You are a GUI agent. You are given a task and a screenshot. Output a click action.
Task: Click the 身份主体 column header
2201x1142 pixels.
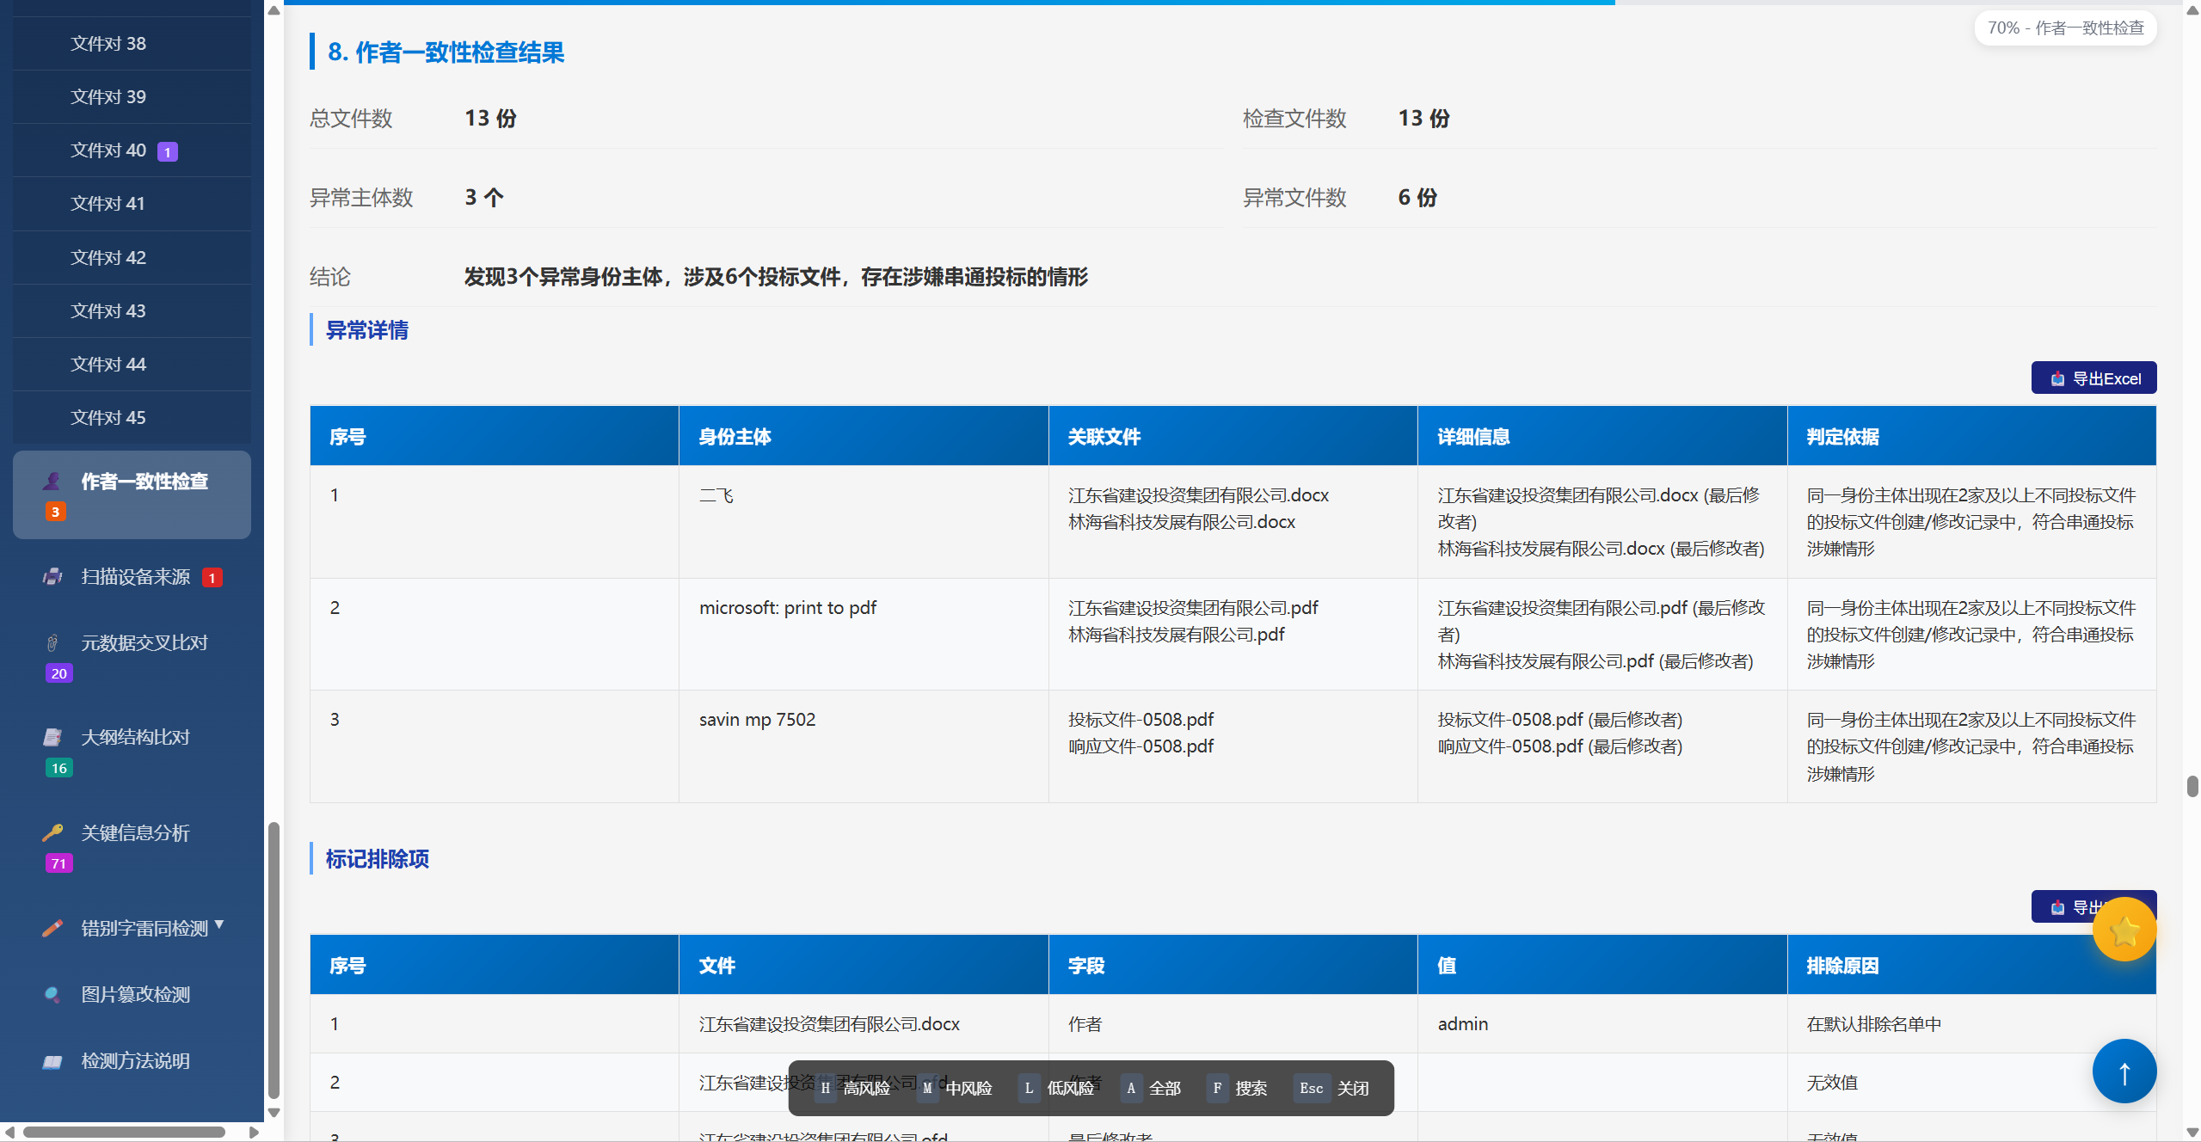pyautogui.click(x=864, y=437)
